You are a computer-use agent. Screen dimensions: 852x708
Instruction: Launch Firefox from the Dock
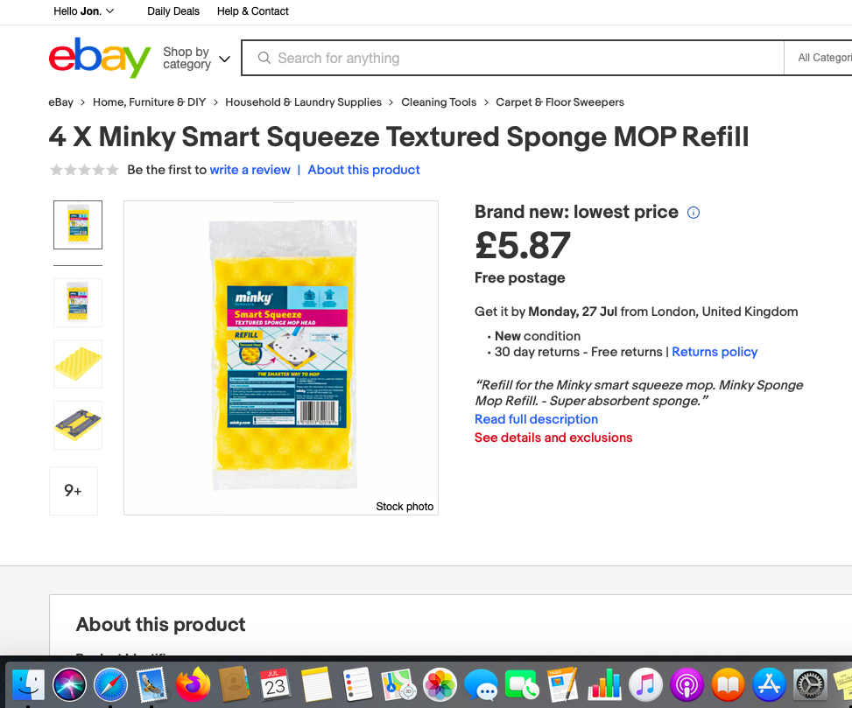(191, 685)
